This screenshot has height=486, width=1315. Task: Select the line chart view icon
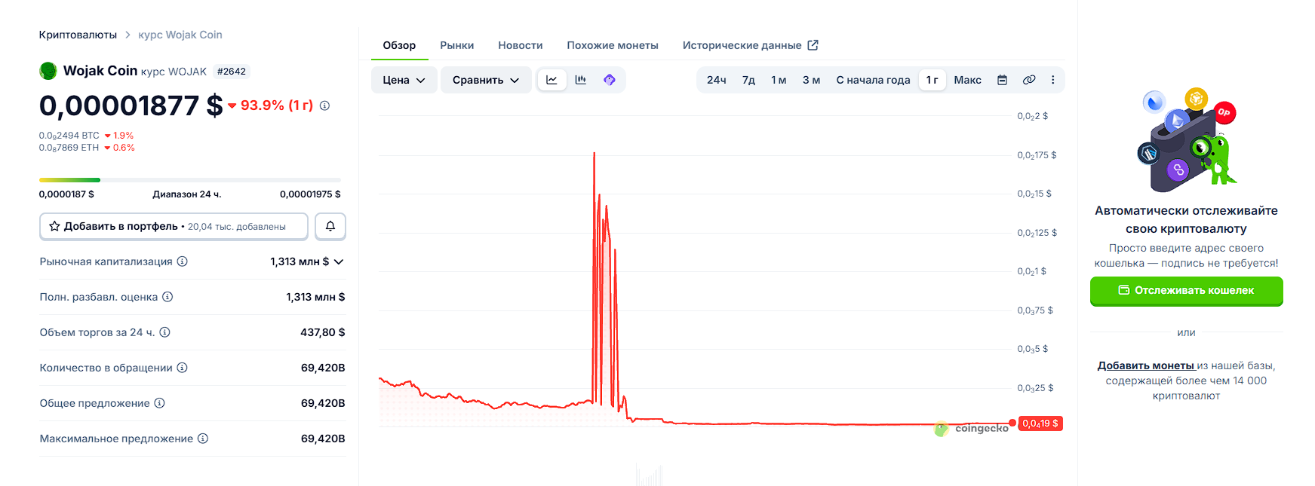[x=552, y=80]
